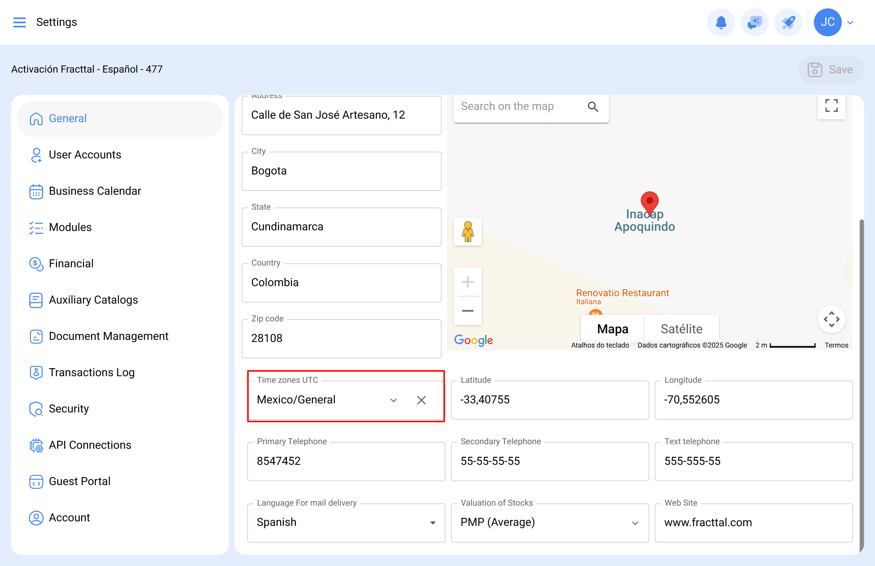Screen dimensions: 875x566
Task: Select the Mapa map type
Action: 612,329
